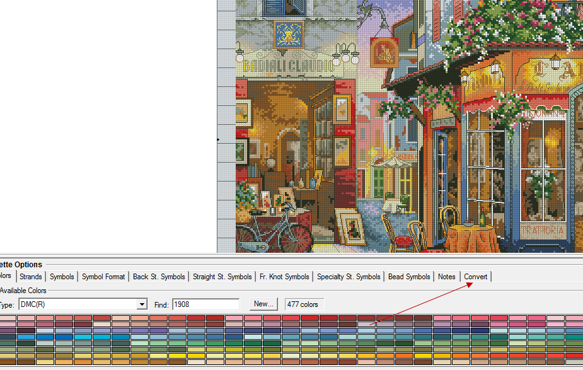The width and height of the screenshot is (583, 370).
Task: Switch to the Convert tab
Action: coord(476,277)
